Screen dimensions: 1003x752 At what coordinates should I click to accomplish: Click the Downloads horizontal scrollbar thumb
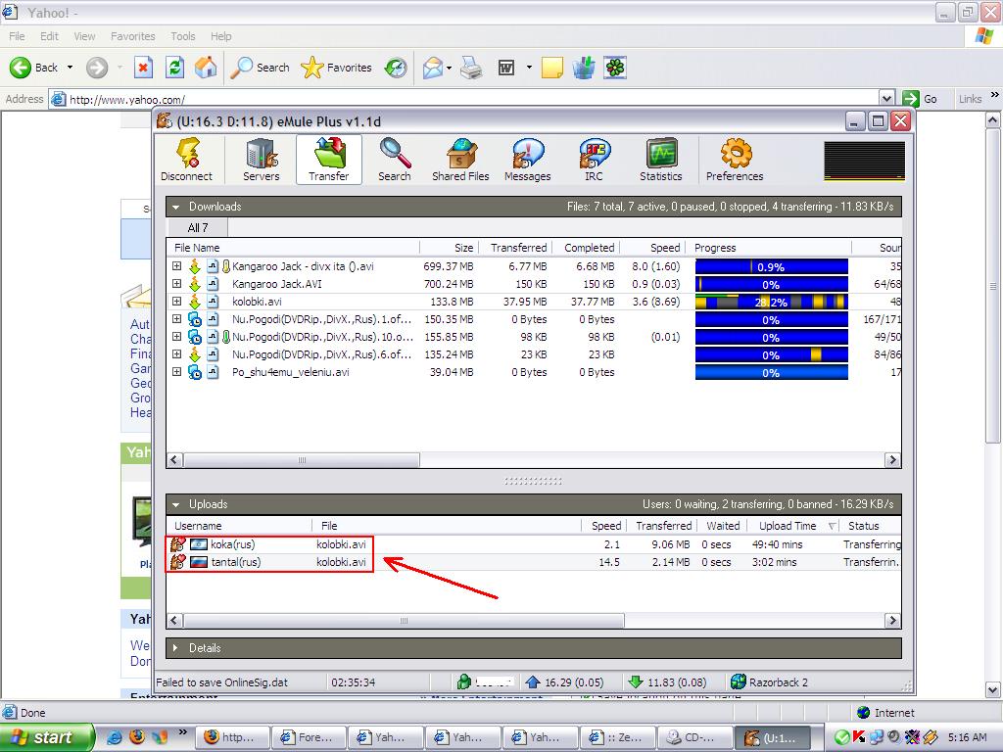[302, 460]
